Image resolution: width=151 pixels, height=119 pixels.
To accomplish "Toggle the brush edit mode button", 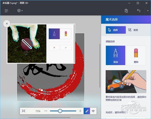I will pos(87,111).
